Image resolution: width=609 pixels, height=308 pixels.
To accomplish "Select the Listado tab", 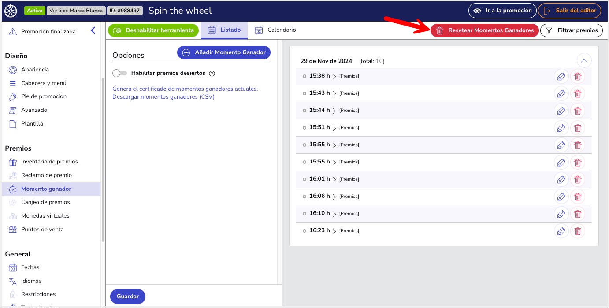I will point(225,30).
